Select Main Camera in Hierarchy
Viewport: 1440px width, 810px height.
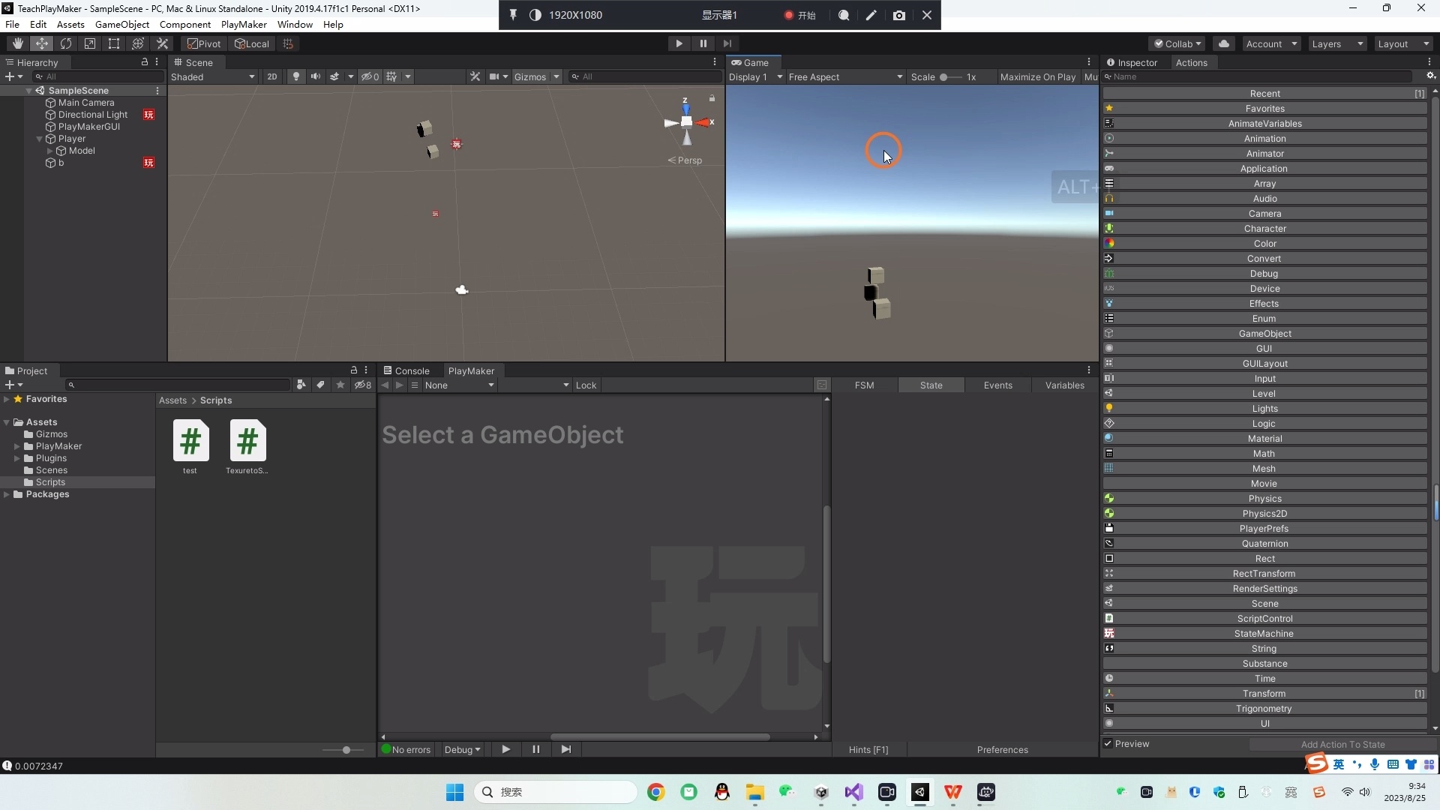click(x=86, y=102)
